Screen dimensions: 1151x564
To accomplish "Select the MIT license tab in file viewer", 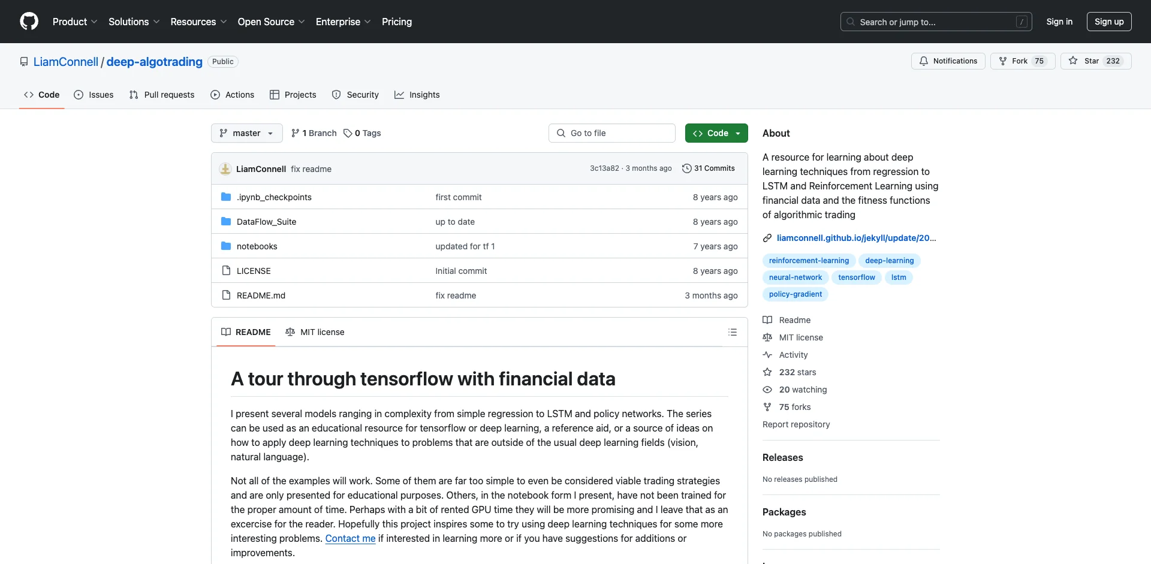I will coord(315,332).
